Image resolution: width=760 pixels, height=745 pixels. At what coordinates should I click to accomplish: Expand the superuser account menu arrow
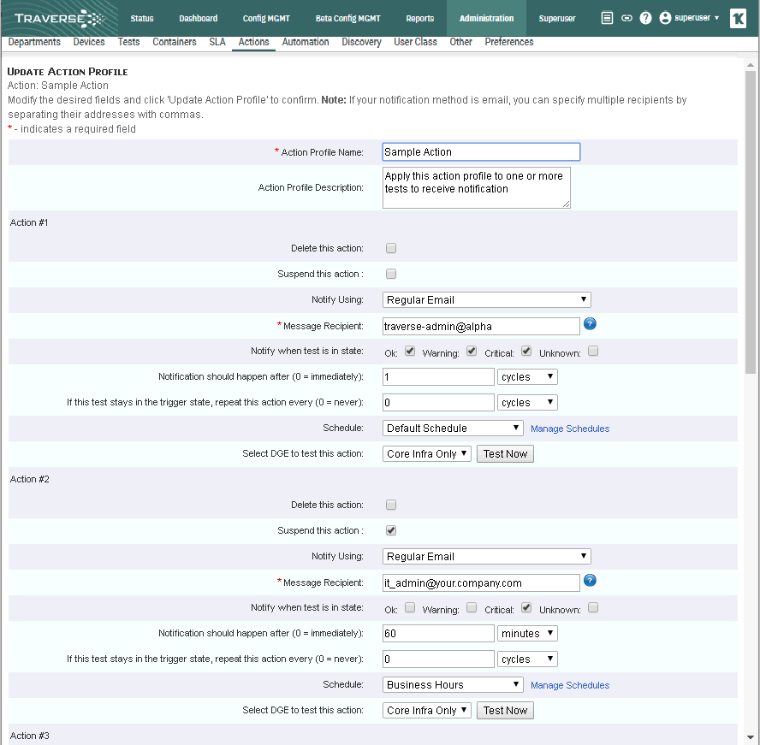click(x=717, y=19)
